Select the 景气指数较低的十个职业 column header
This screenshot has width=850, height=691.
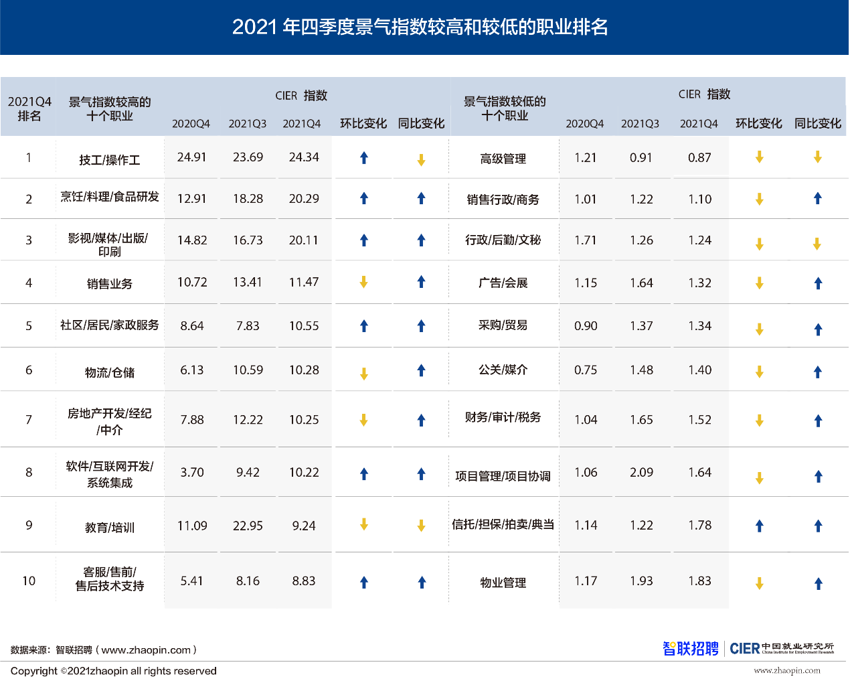point(505,108)
